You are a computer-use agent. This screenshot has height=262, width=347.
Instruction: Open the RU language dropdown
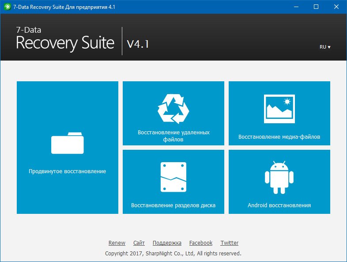click(x=325, y=47)
